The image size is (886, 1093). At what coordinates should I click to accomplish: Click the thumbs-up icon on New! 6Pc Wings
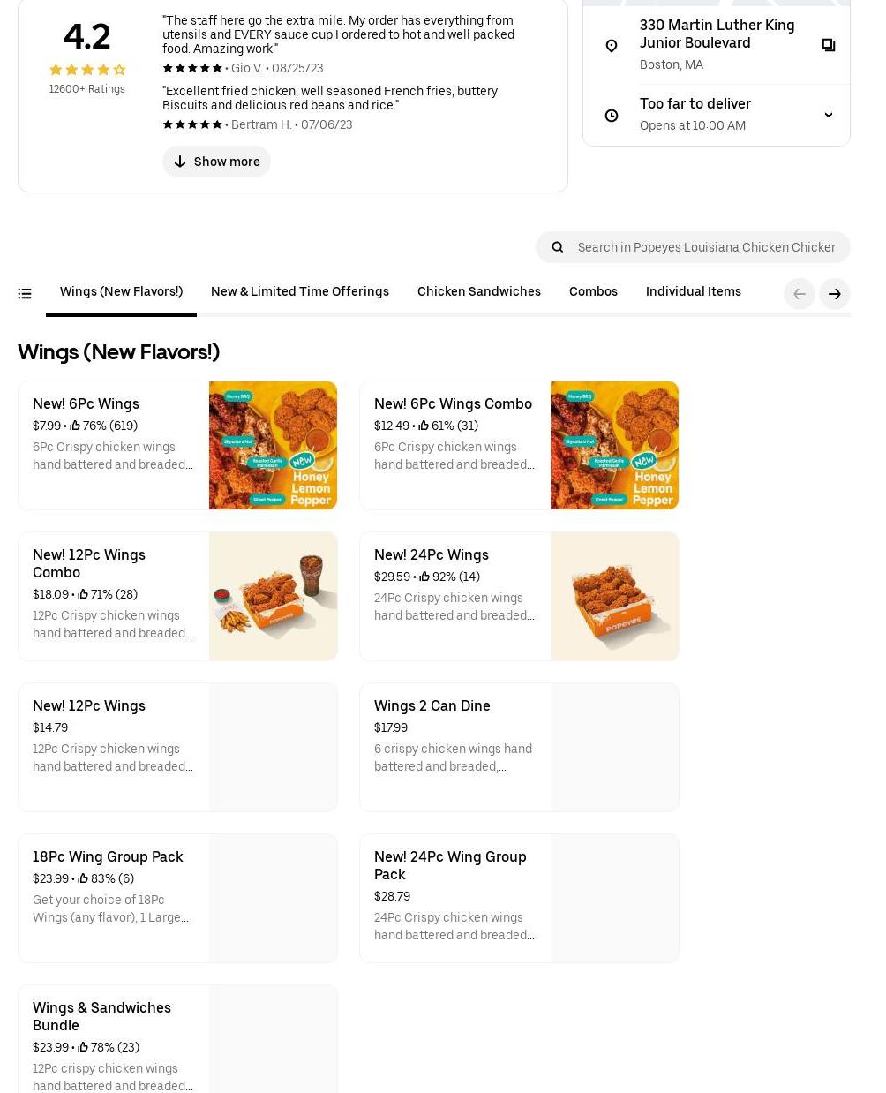click(x=75, y=426)
